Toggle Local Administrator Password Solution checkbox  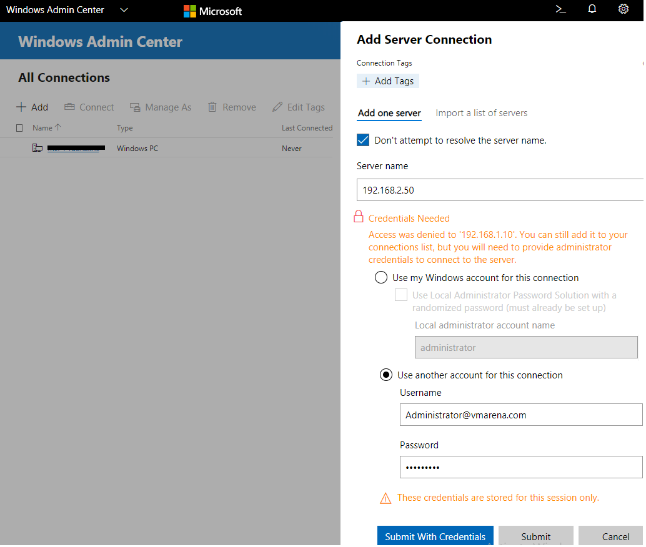tap(401, 295)
